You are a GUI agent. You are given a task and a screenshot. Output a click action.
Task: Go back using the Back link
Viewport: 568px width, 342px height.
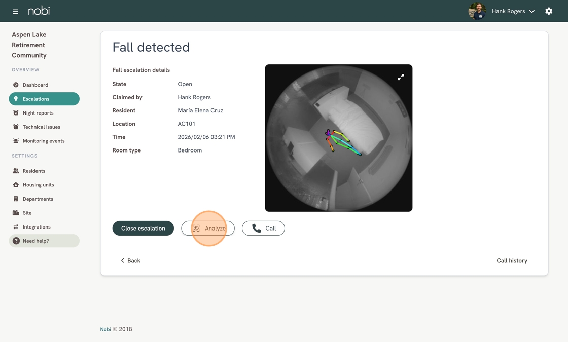pos(130,261)
